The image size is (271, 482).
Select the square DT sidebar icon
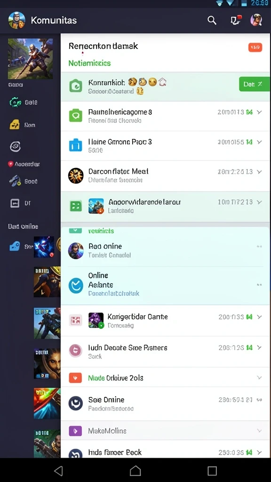coord(15,203)
